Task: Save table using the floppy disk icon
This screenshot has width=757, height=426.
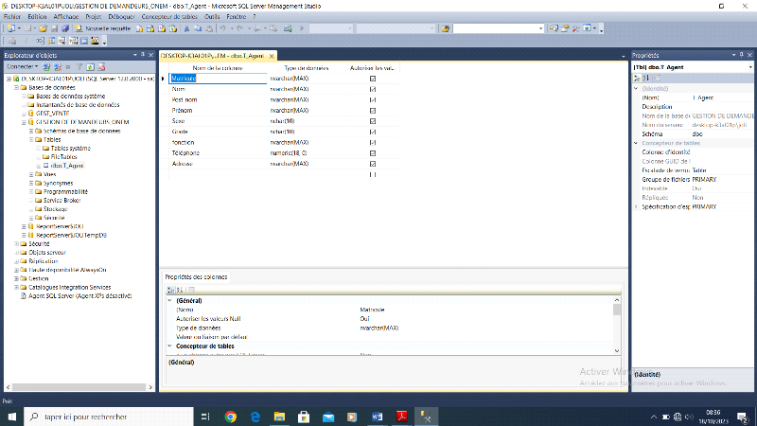Action: [55, 28]
